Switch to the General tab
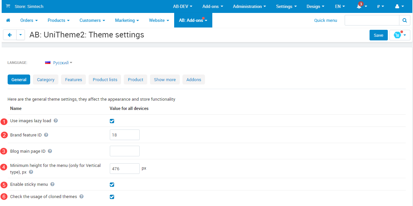413x206 pixels. point(19,79)
